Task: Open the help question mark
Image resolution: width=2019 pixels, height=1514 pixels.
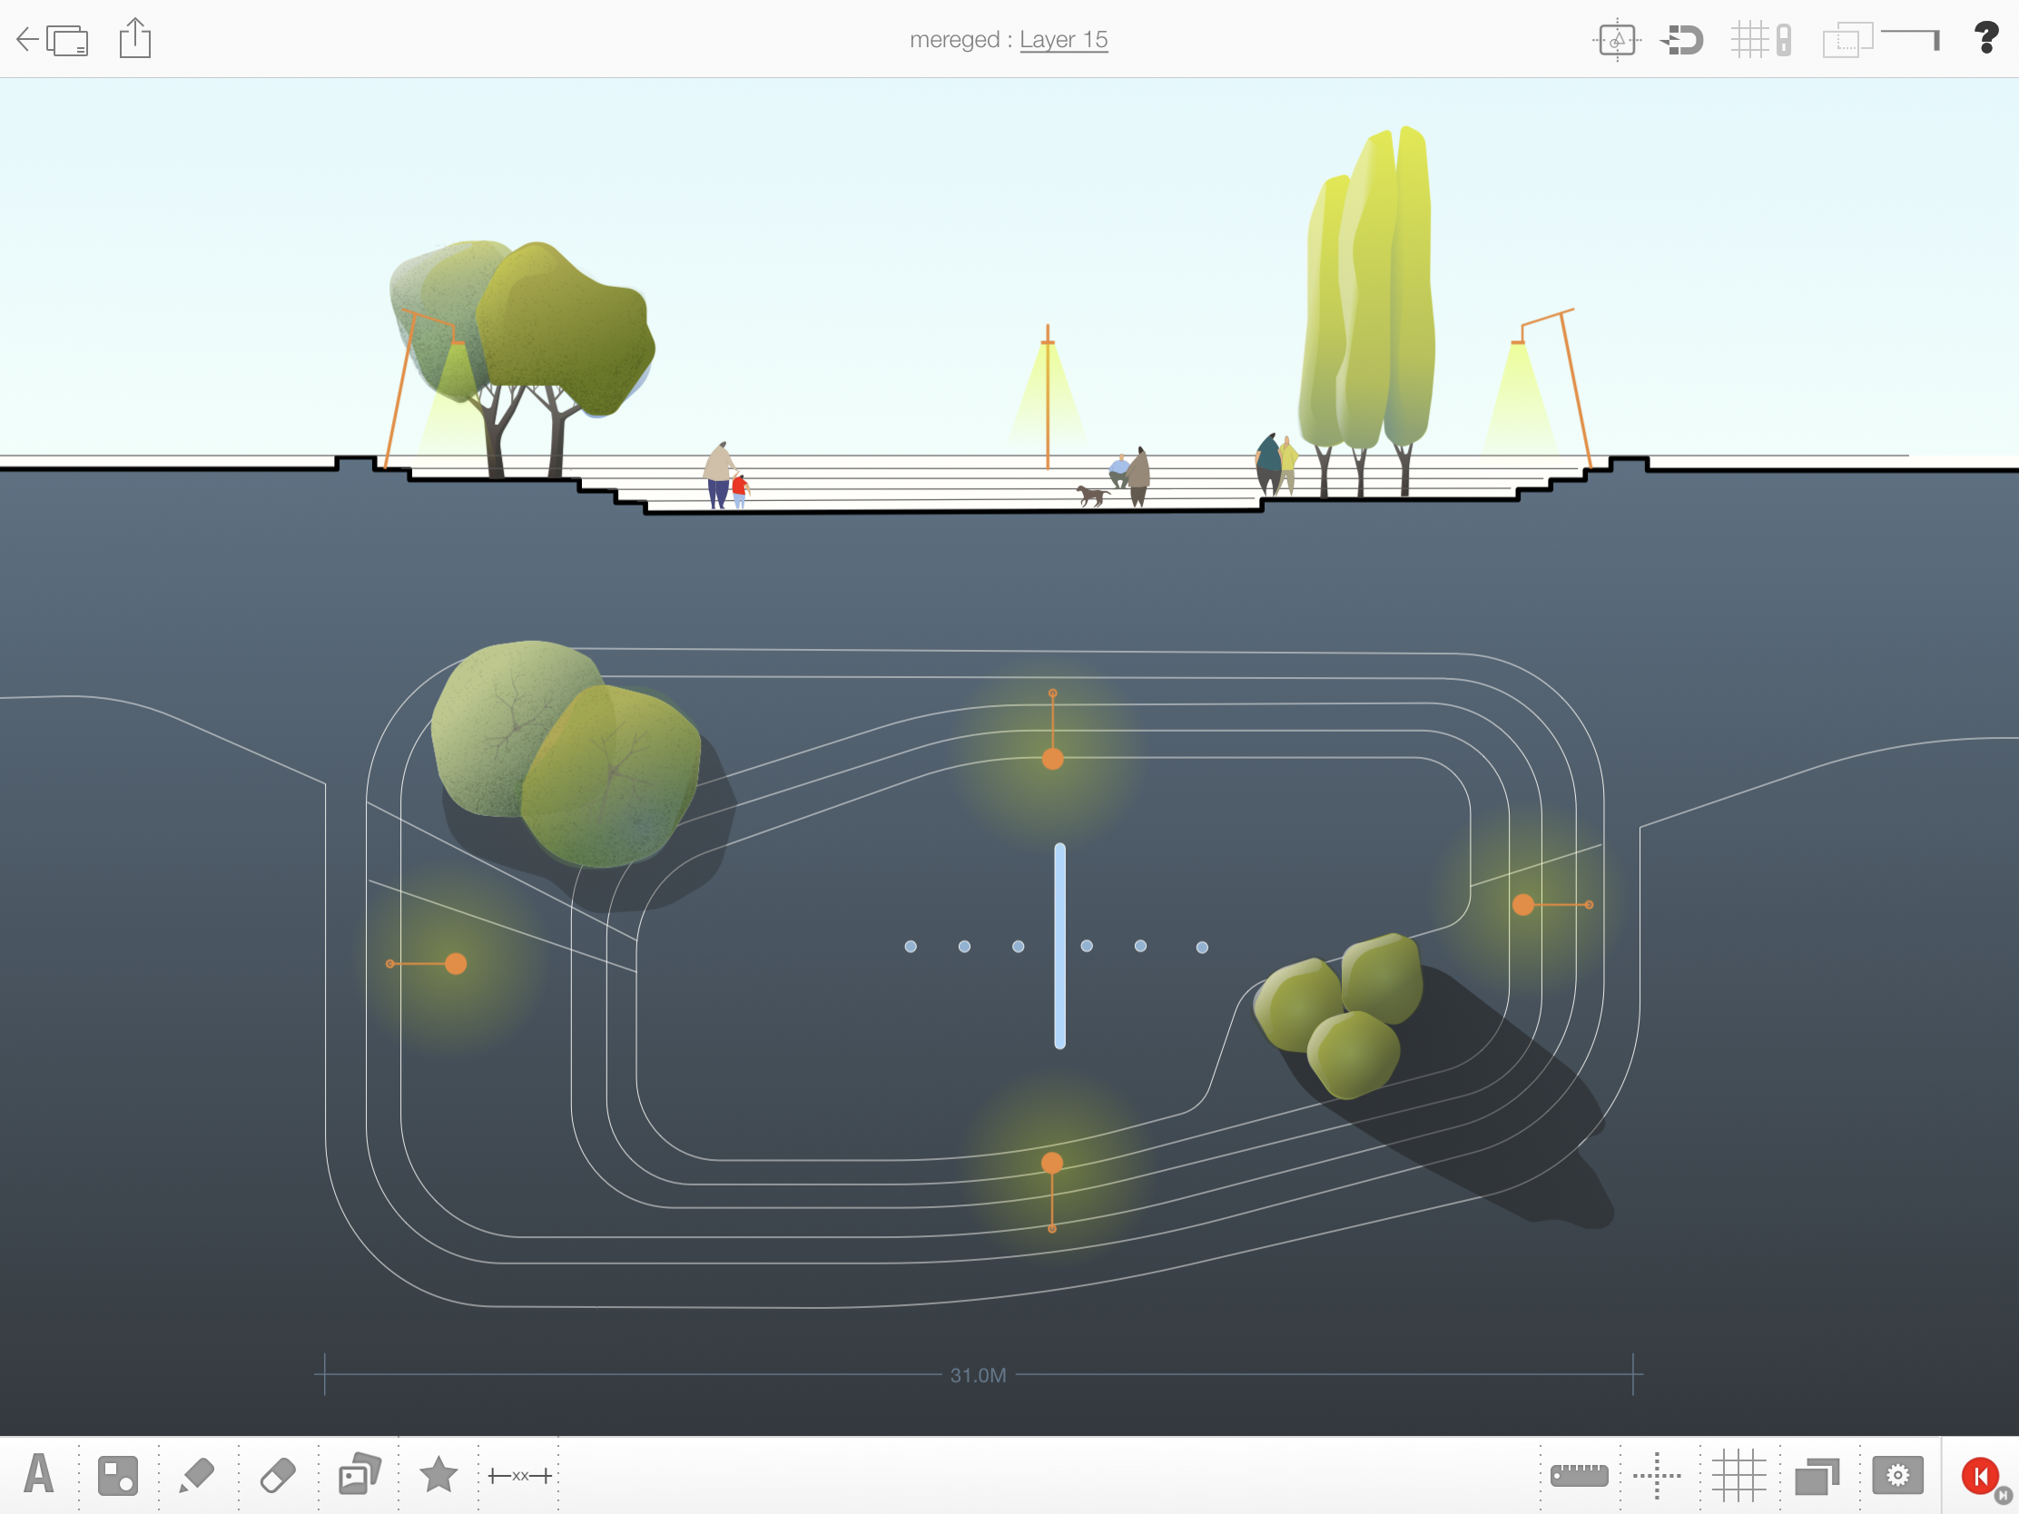Action: pos(1985,38)
